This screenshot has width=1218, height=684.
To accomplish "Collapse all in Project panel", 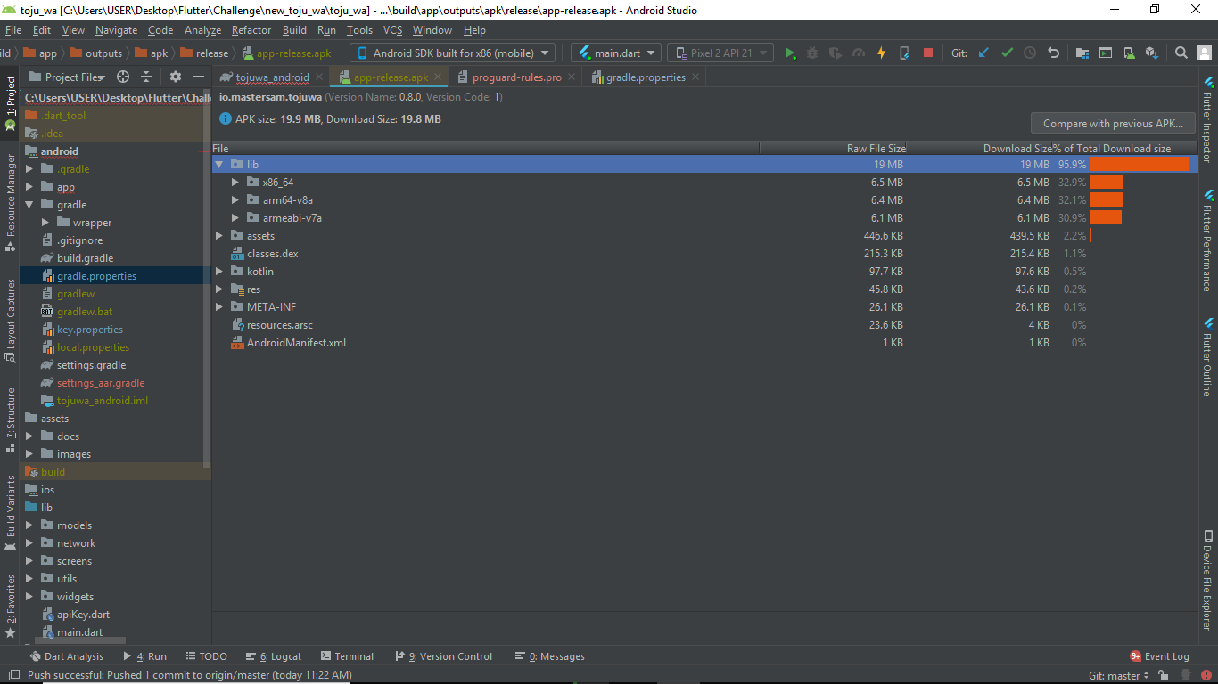I will 146,77.
